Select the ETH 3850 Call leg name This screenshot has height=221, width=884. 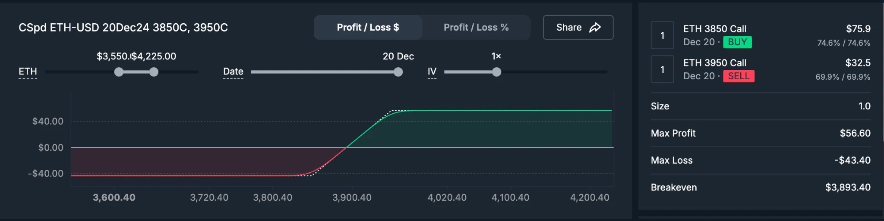(x=714, y=29)
